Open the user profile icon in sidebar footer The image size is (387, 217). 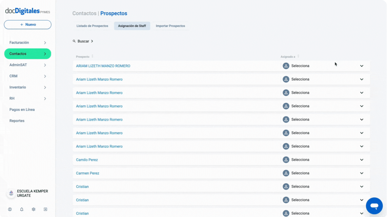pyautogui.click(x=10, y=209)
